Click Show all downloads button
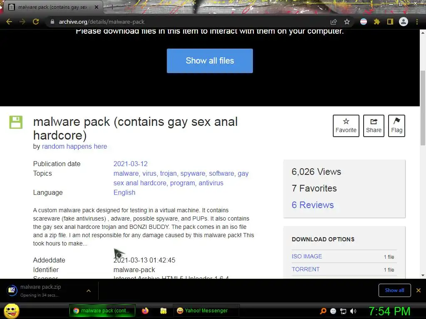The image size is (426, 319). click(x=394, y=290)
